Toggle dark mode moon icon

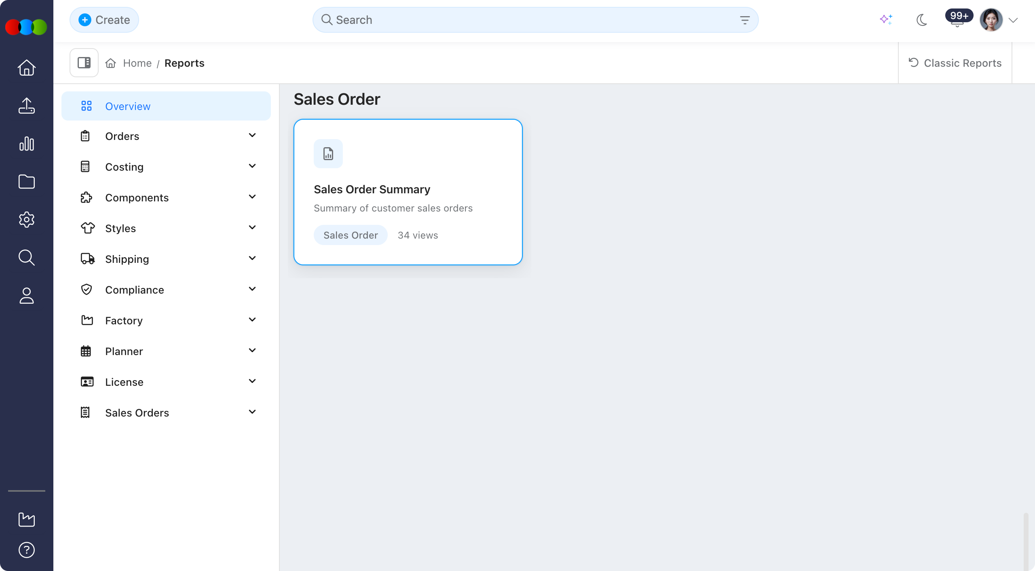922,20
